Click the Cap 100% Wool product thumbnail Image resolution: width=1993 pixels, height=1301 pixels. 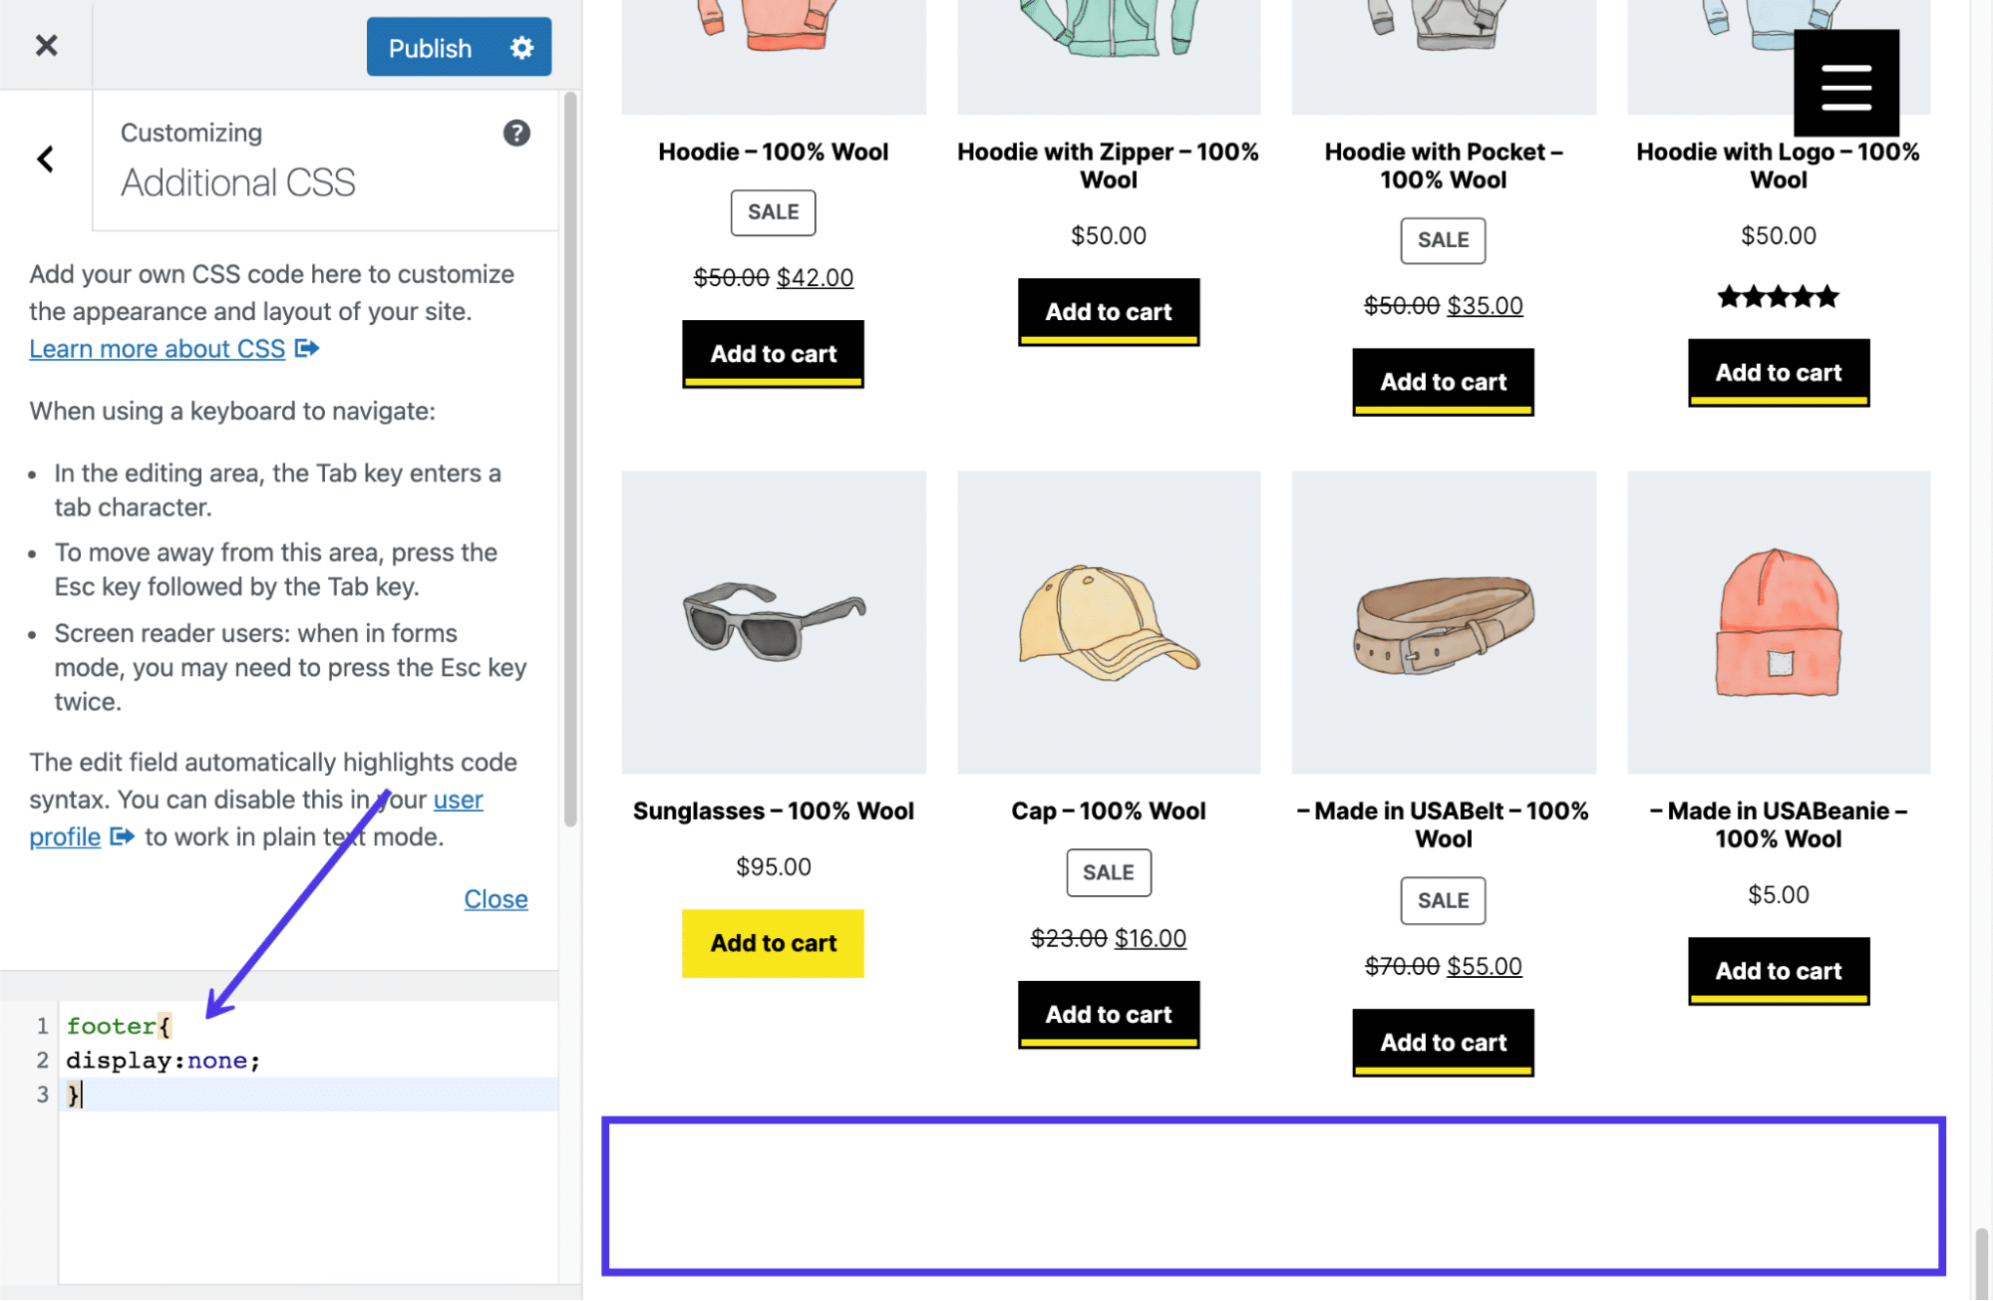(x=1109, y=621)
